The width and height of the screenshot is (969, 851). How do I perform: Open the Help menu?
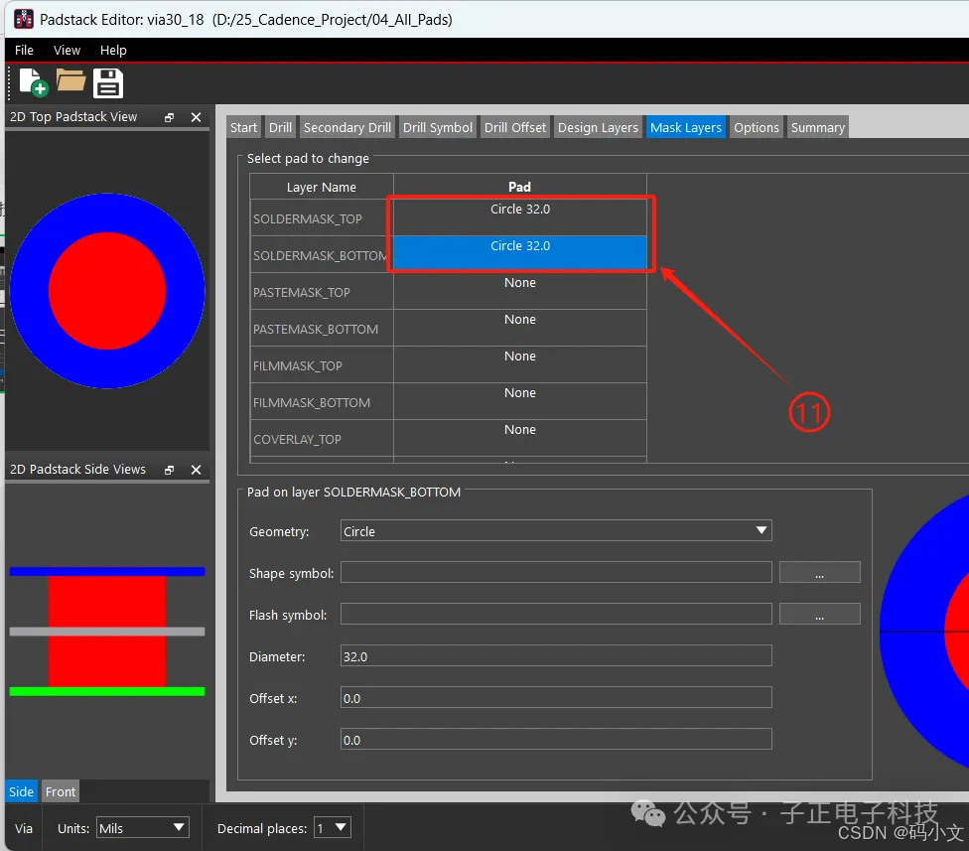click(113, 50)
